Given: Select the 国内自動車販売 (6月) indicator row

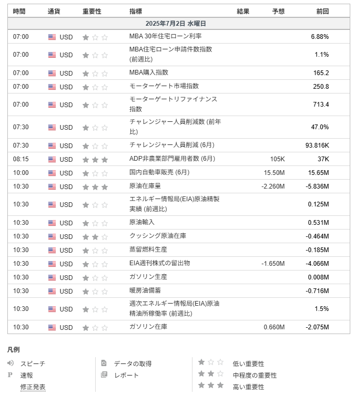Looking at the screenshot, I should 179,173.
